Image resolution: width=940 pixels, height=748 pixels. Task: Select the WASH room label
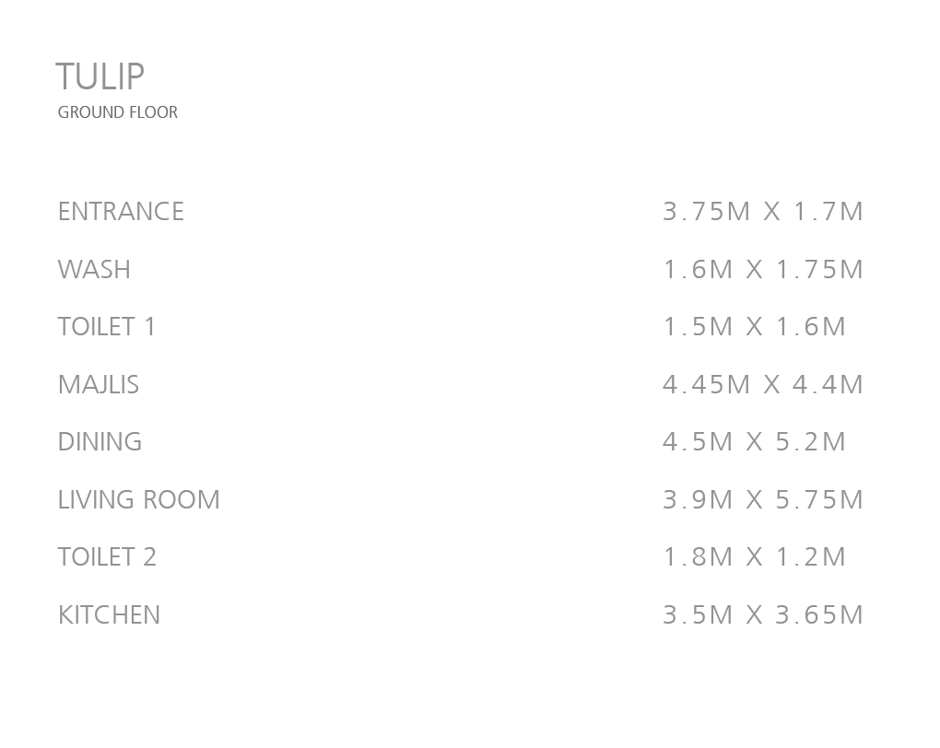point(94,270)
